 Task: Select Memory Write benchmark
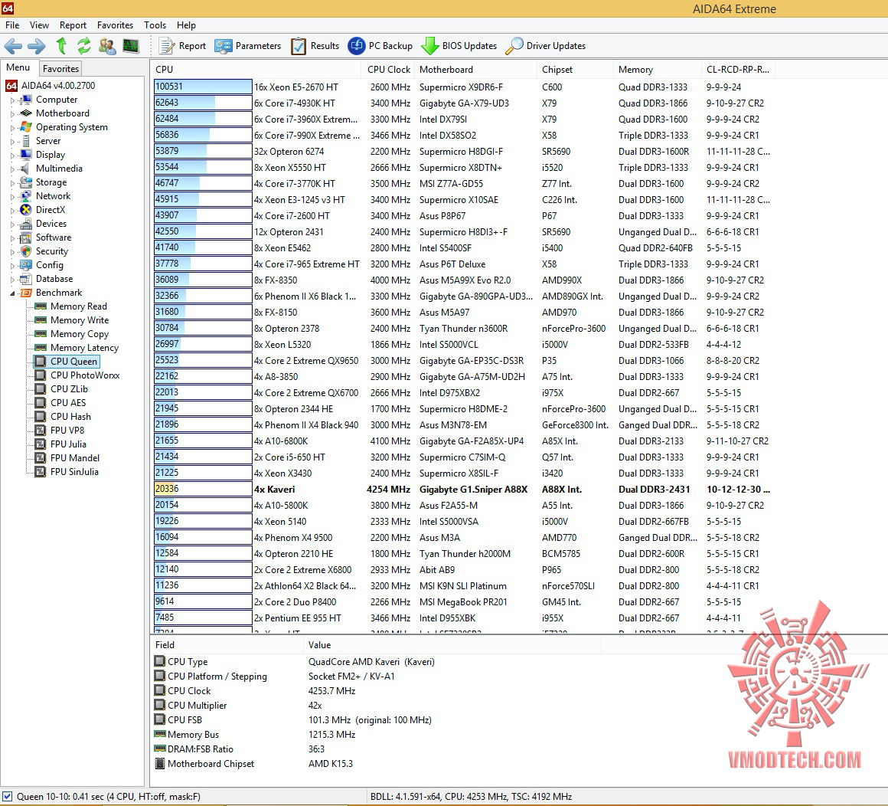coord(71,320)
